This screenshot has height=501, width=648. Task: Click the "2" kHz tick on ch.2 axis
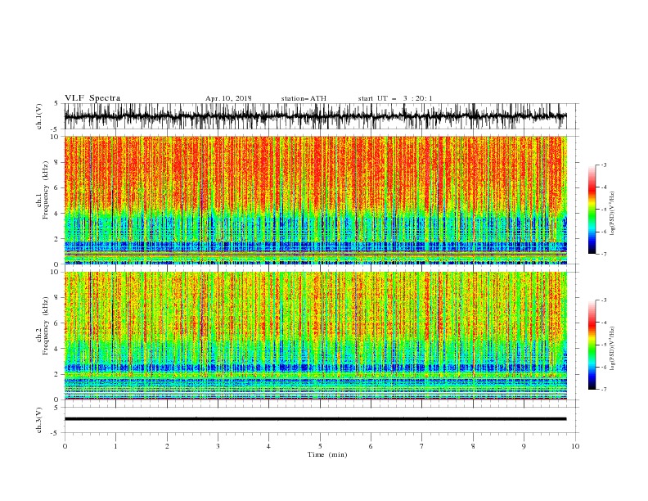[x=57, y=374]
